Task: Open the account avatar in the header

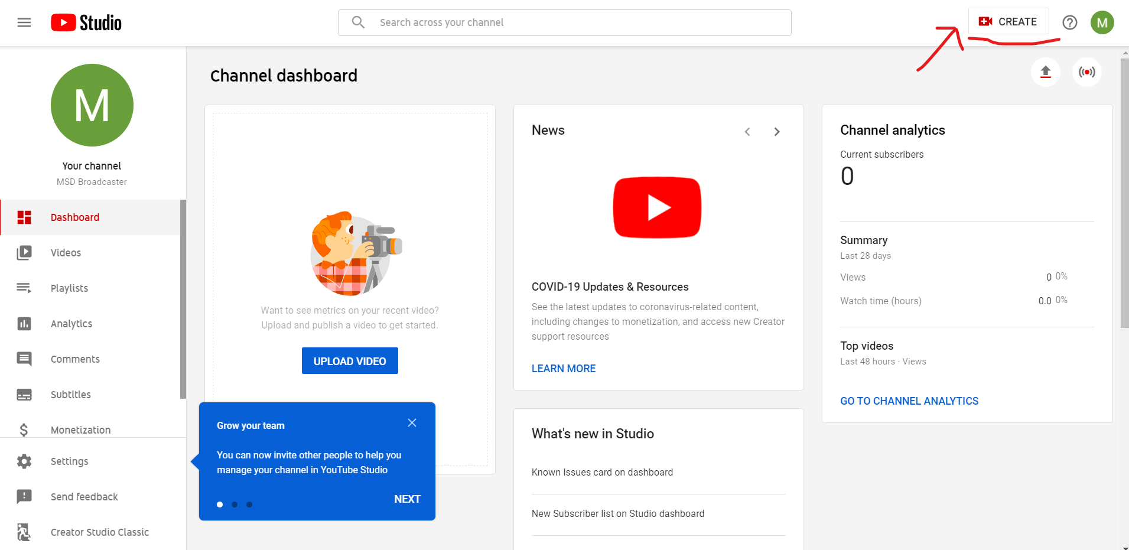Action: 1102,22
